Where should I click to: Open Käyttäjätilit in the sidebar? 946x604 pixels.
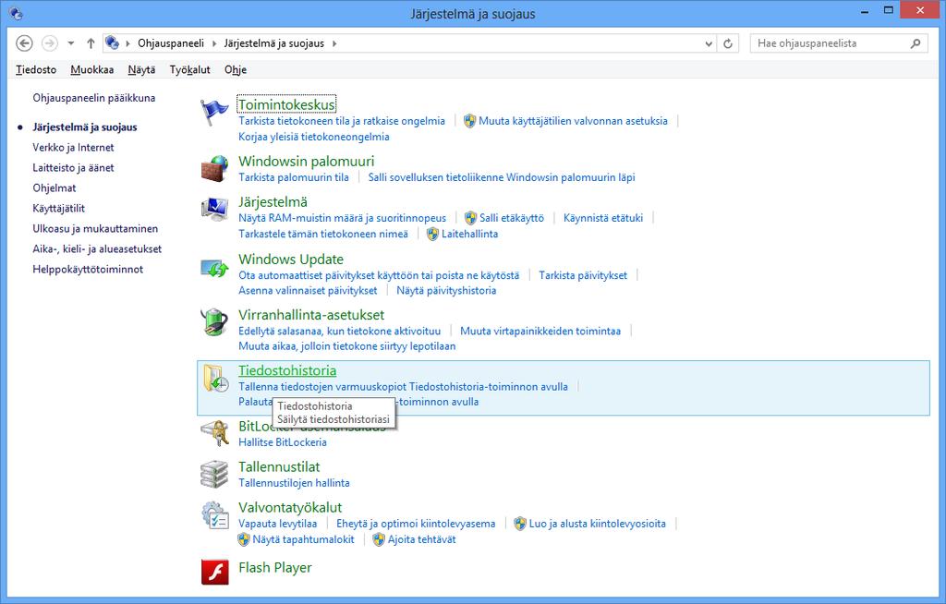click(x=58, y=208)
